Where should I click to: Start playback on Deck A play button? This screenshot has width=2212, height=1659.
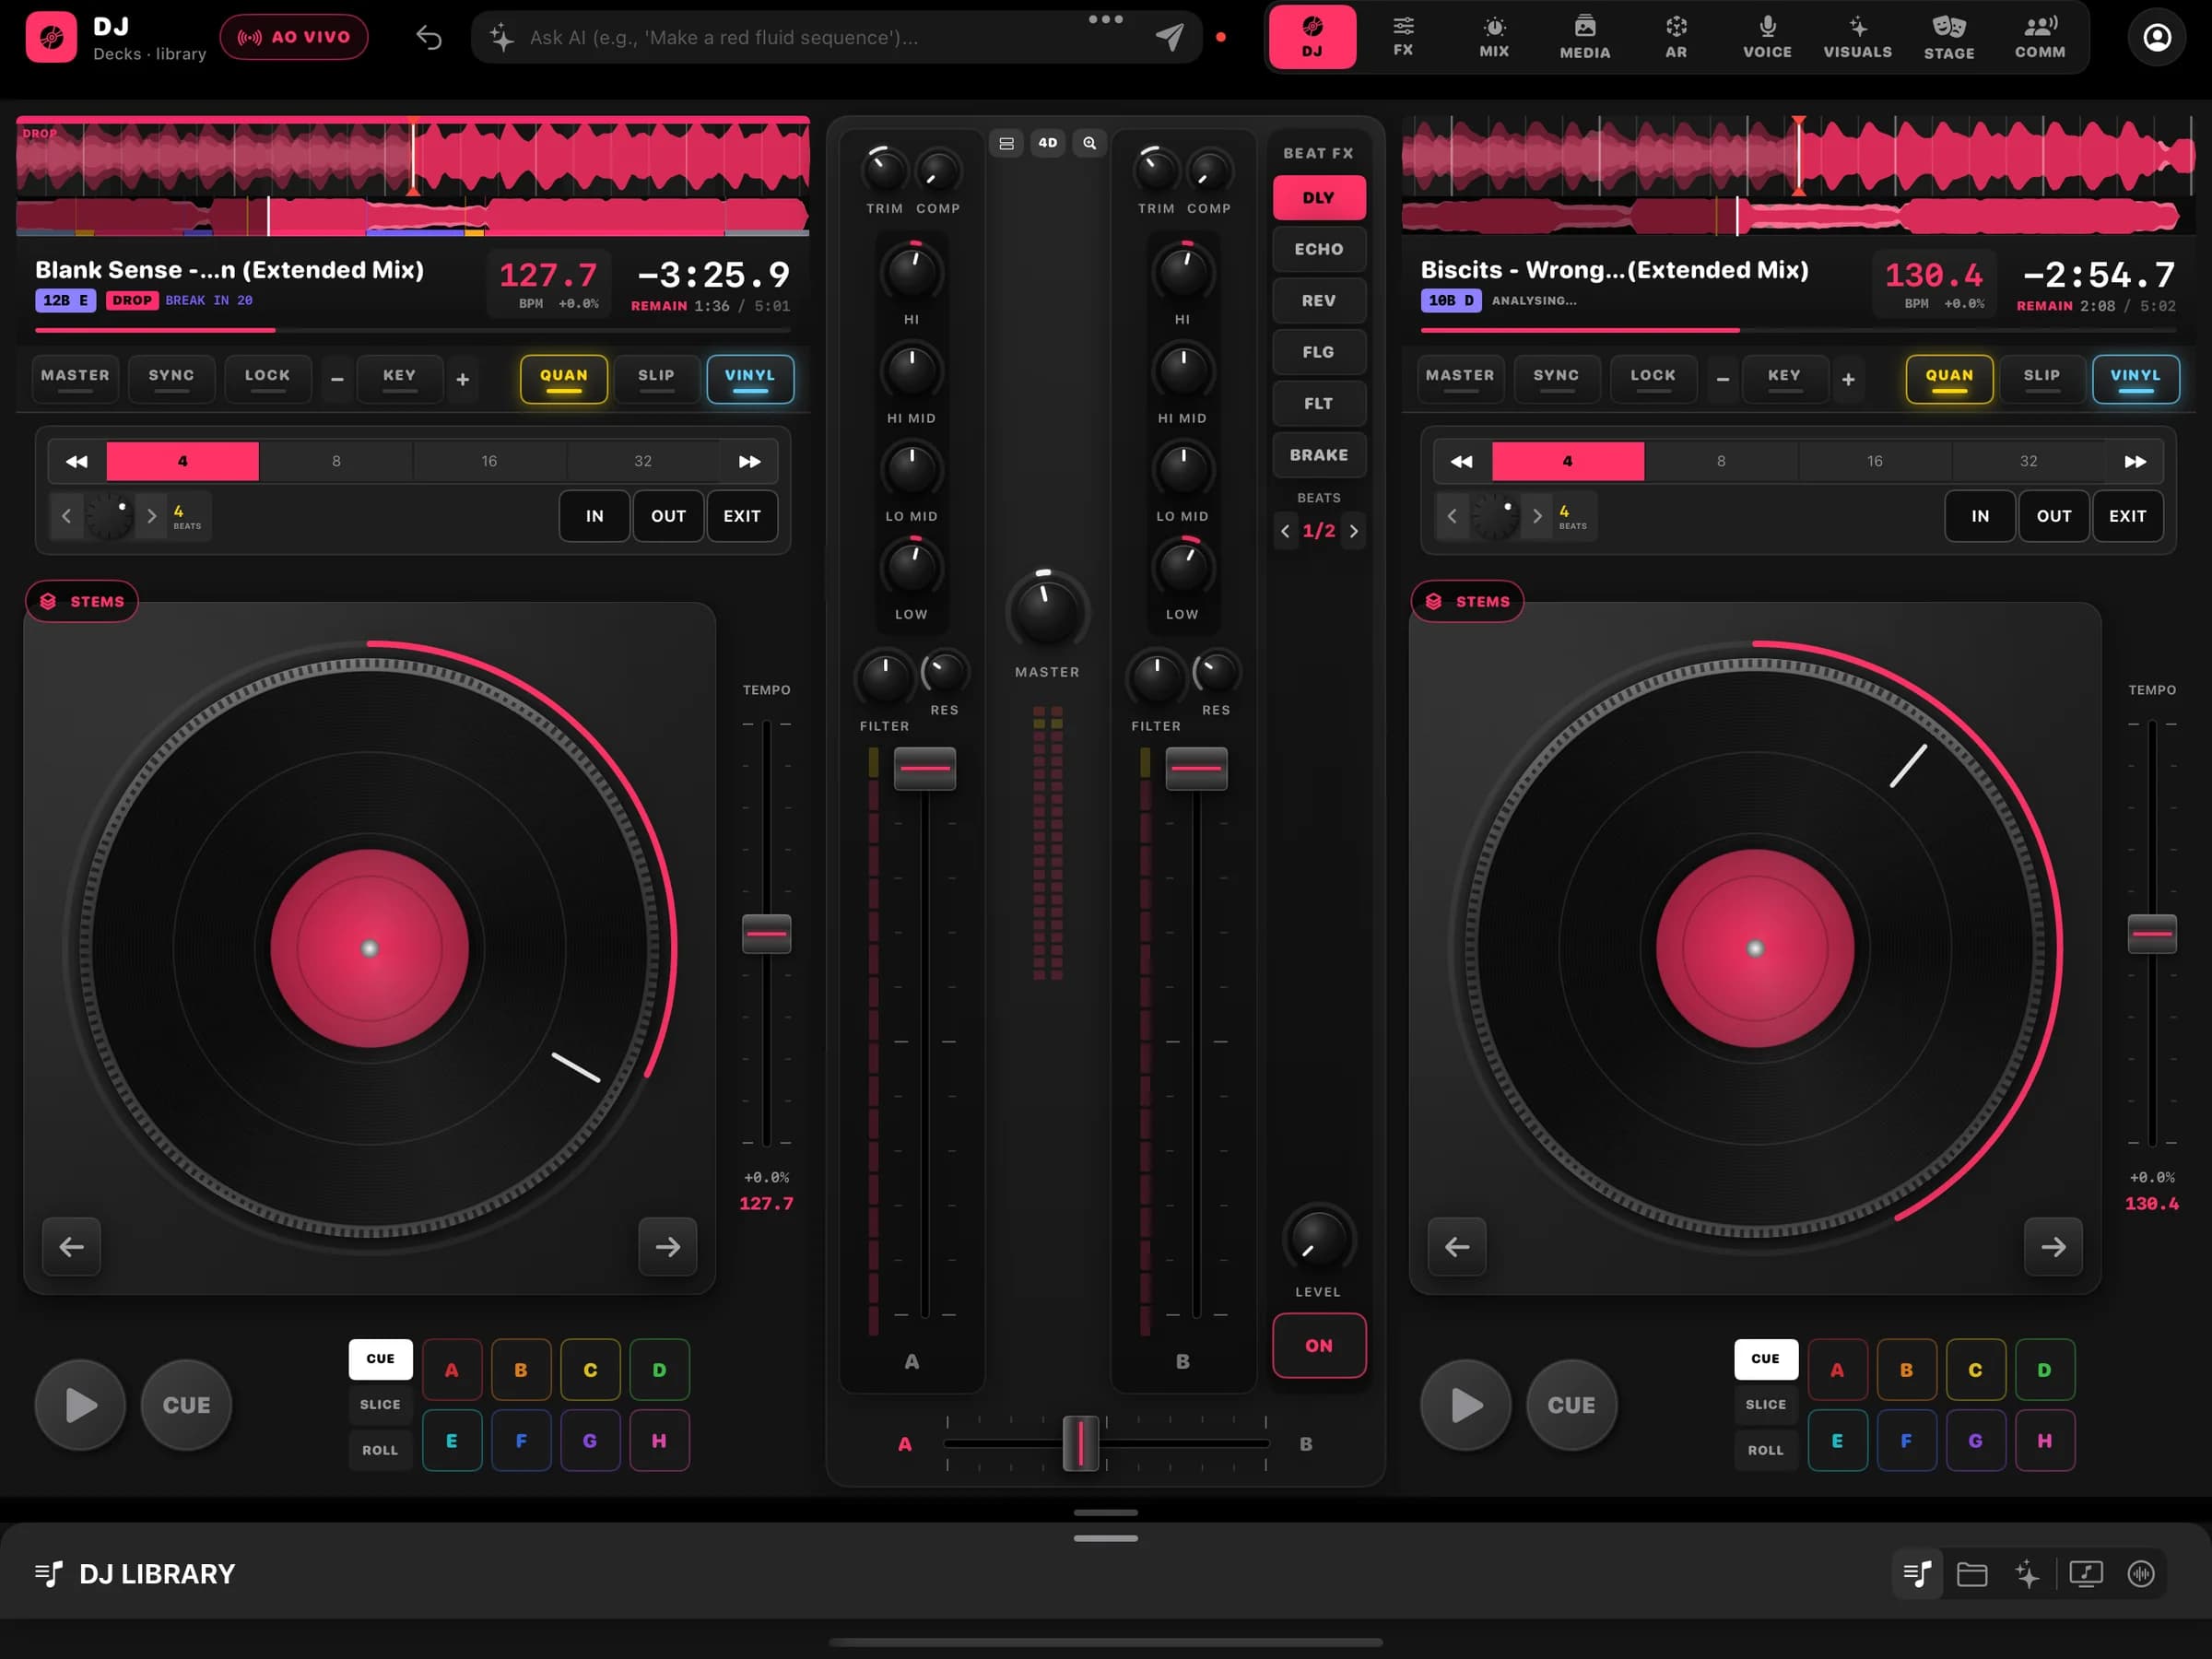(80, 1404)
